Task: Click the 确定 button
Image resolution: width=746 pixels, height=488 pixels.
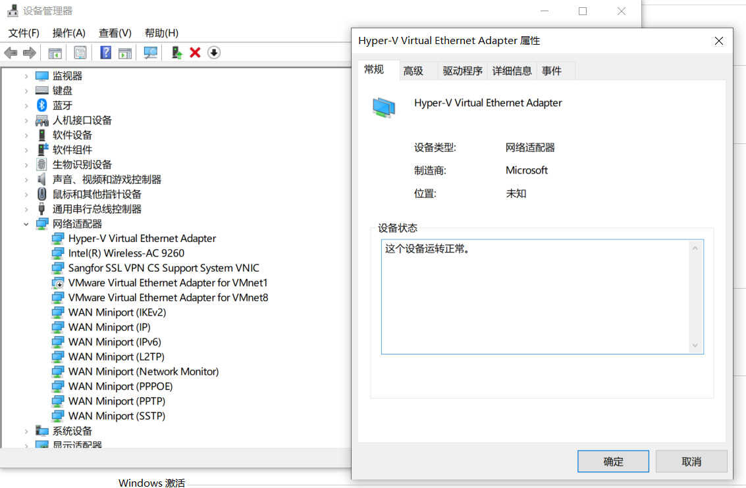Action: [613, 462]
